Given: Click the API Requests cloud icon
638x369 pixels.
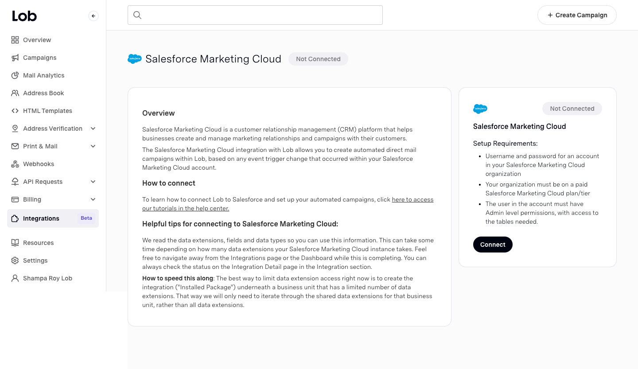Looking at the screenshot, I should pyautogui.click(x=15, y=182).
